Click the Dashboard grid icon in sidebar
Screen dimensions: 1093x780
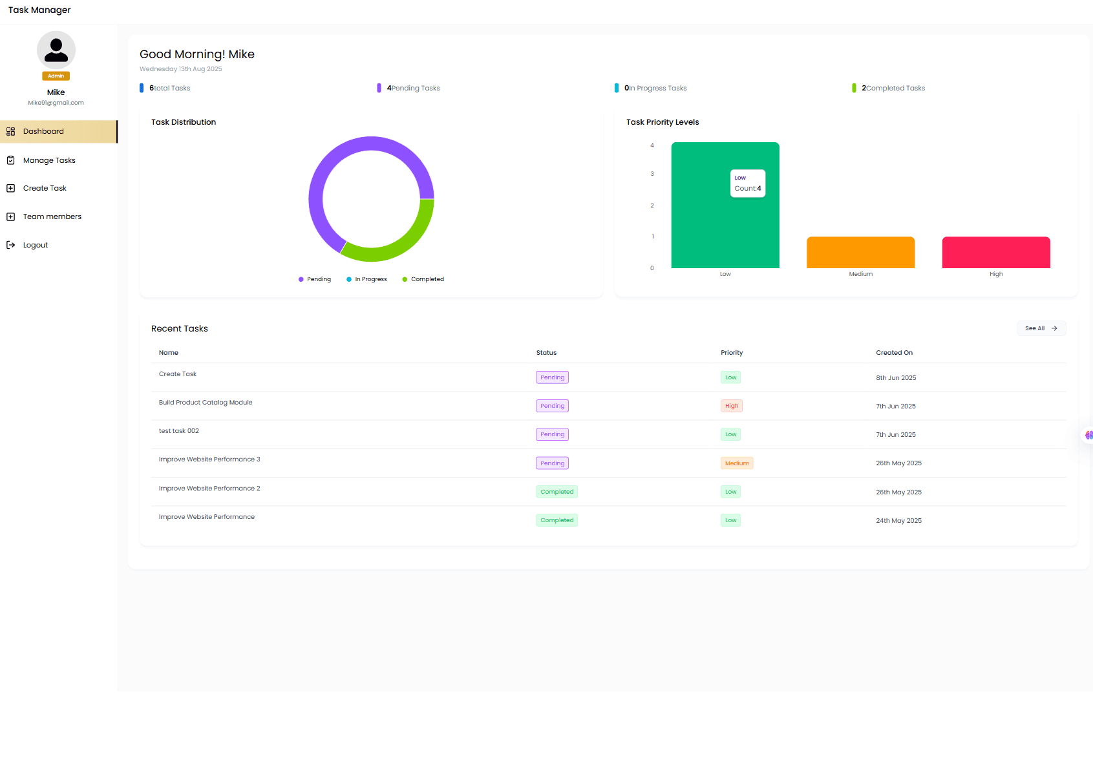click(x=10, y=131)
